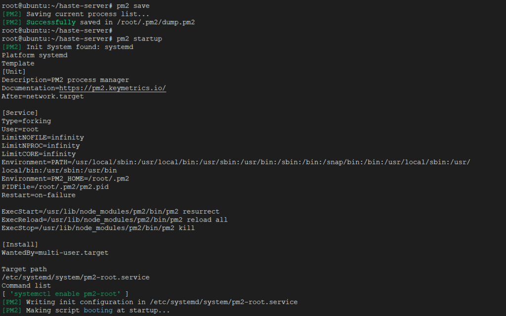This screenshot has height=316, width=506.
Task: Click the 'systemctl enable pm2-root' command
Action: [66, 294]
